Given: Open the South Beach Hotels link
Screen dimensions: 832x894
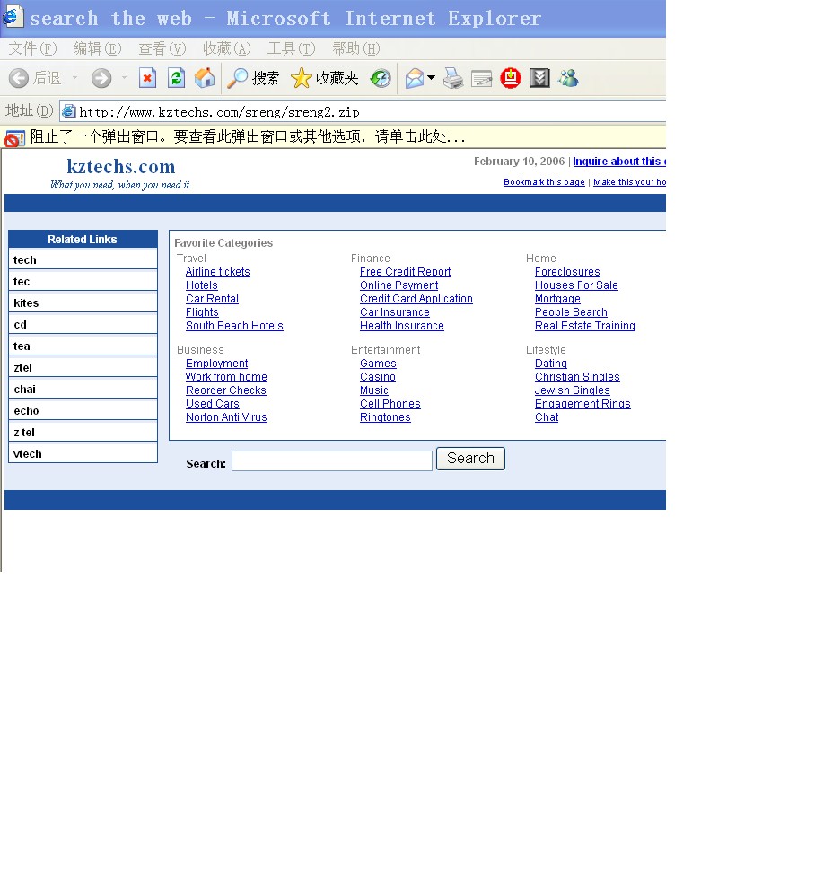Looking at the screenshot, I should pos(234,326).
